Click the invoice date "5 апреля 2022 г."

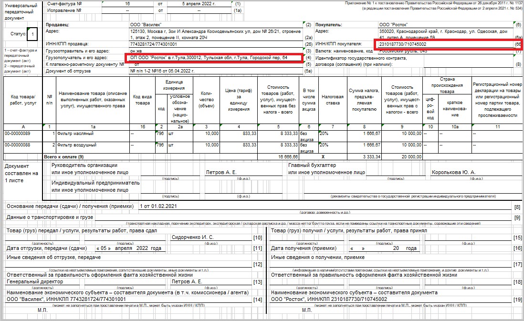pyautogui.click(x=199, y=4)
